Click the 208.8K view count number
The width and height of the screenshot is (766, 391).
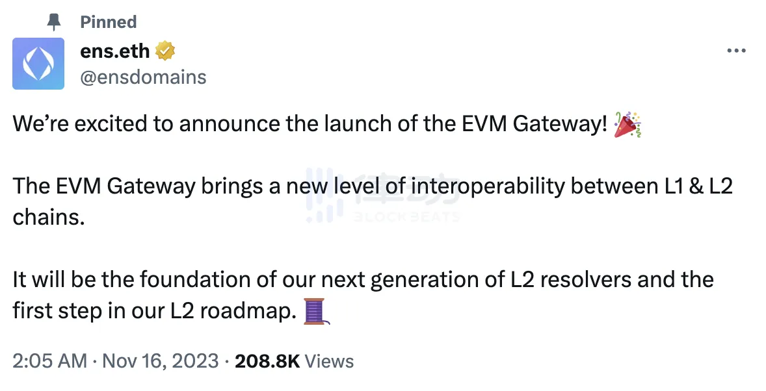(267, 361)
